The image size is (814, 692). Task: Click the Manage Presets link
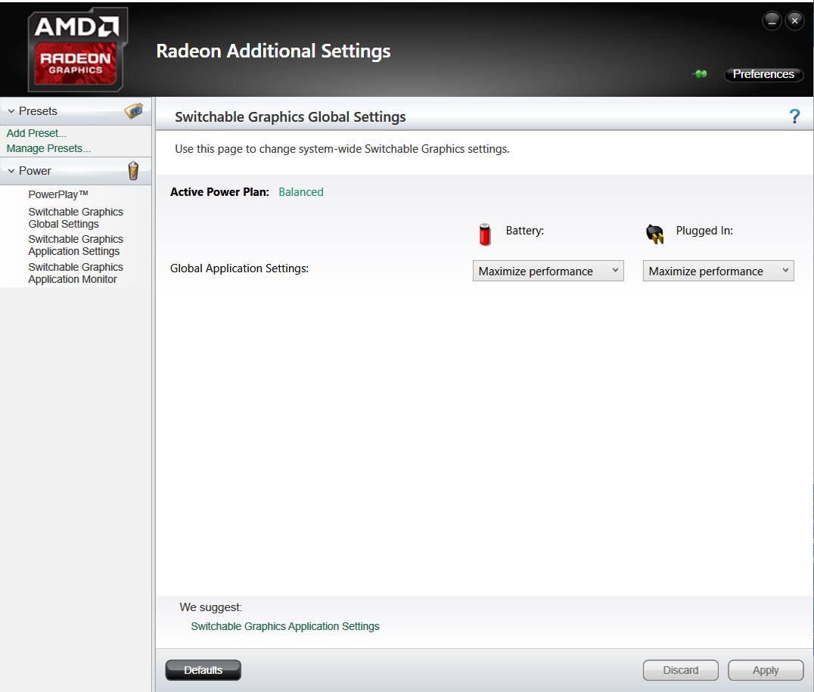click(x=48, y=148)
